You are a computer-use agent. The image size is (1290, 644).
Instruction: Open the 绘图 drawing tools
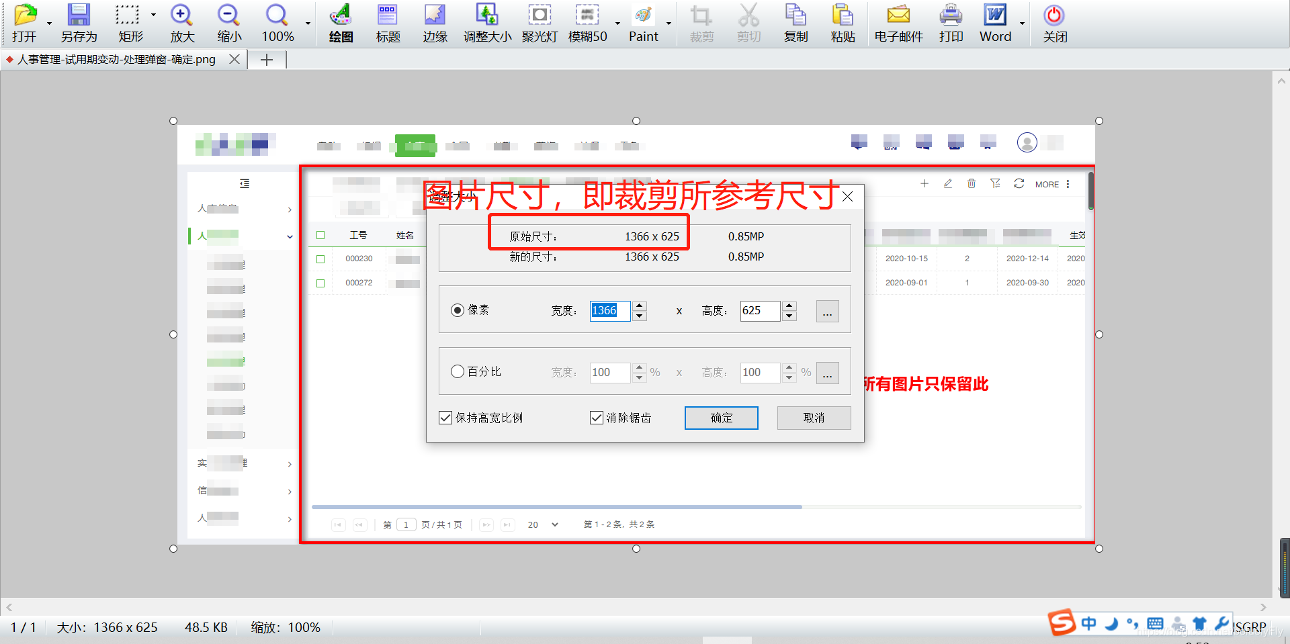click(x=341, y=23)
